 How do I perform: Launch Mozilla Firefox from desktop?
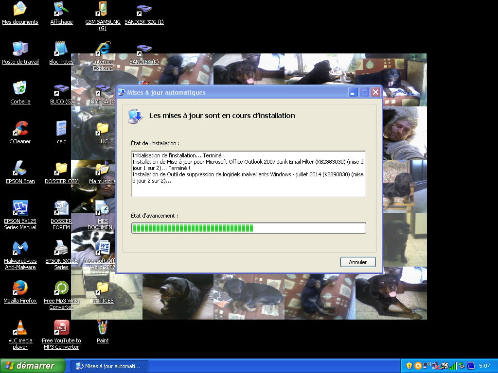20,288
